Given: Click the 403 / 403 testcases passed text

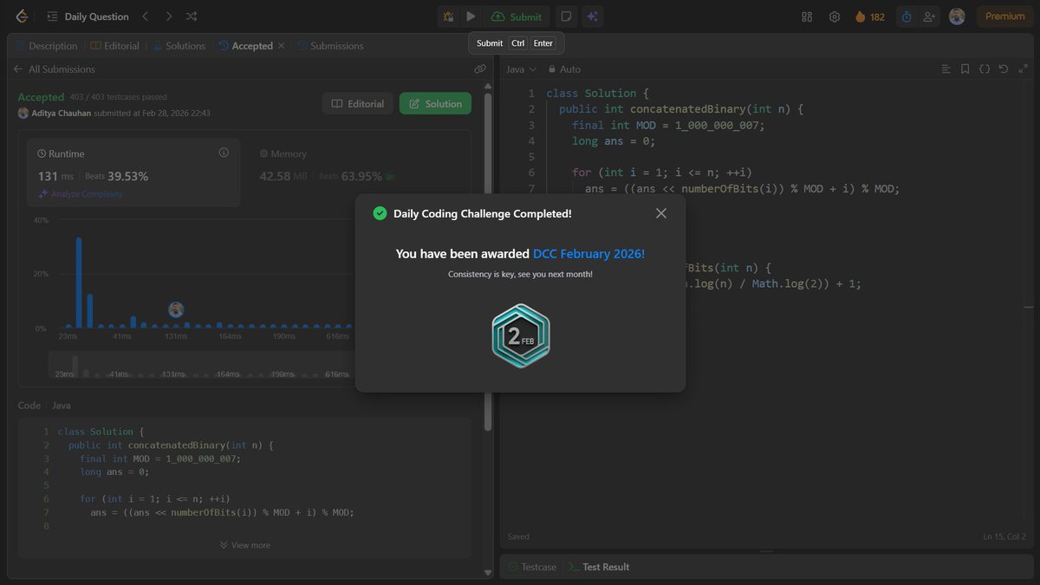Looking at the screenshot, I should click(x=118, y=97).
